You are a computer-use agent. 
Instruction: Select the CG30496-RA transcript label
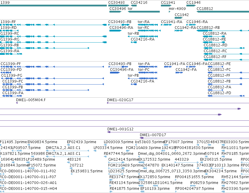tap(121, 27)
